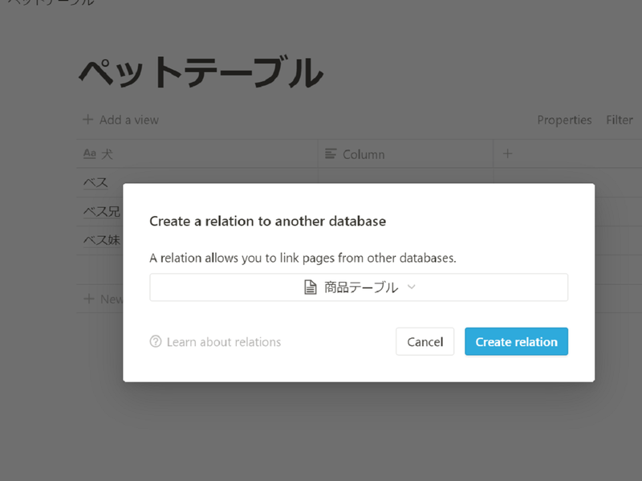This screenshot has height=481, width=642.
Task: Click the plus icon beside Add a view
Action: pos(88,120)
